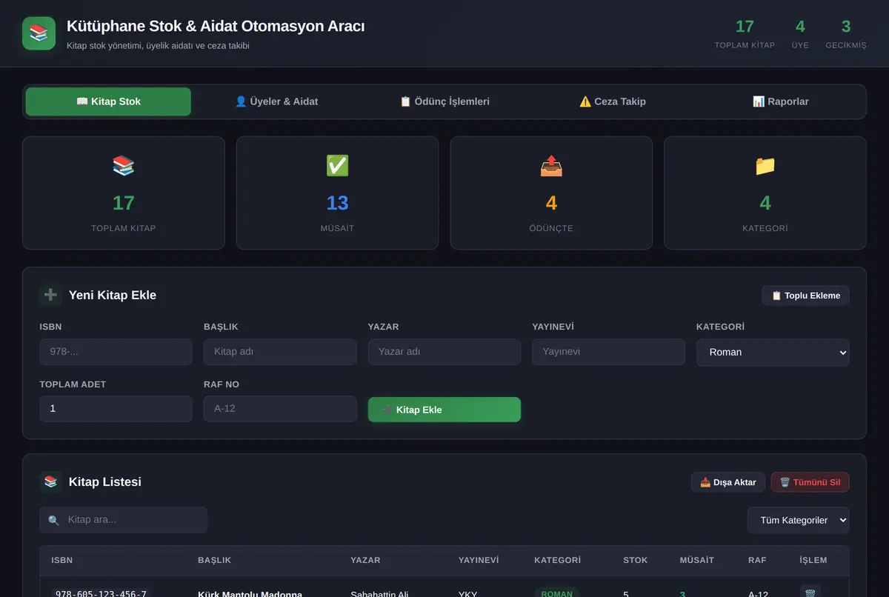
Task: Open the Ödünç İşlemleri tab
Action: [444, 101]
